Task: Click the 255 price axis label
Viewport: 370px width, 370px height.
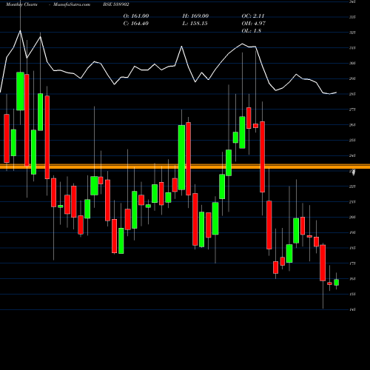Action: coord(352,140)
